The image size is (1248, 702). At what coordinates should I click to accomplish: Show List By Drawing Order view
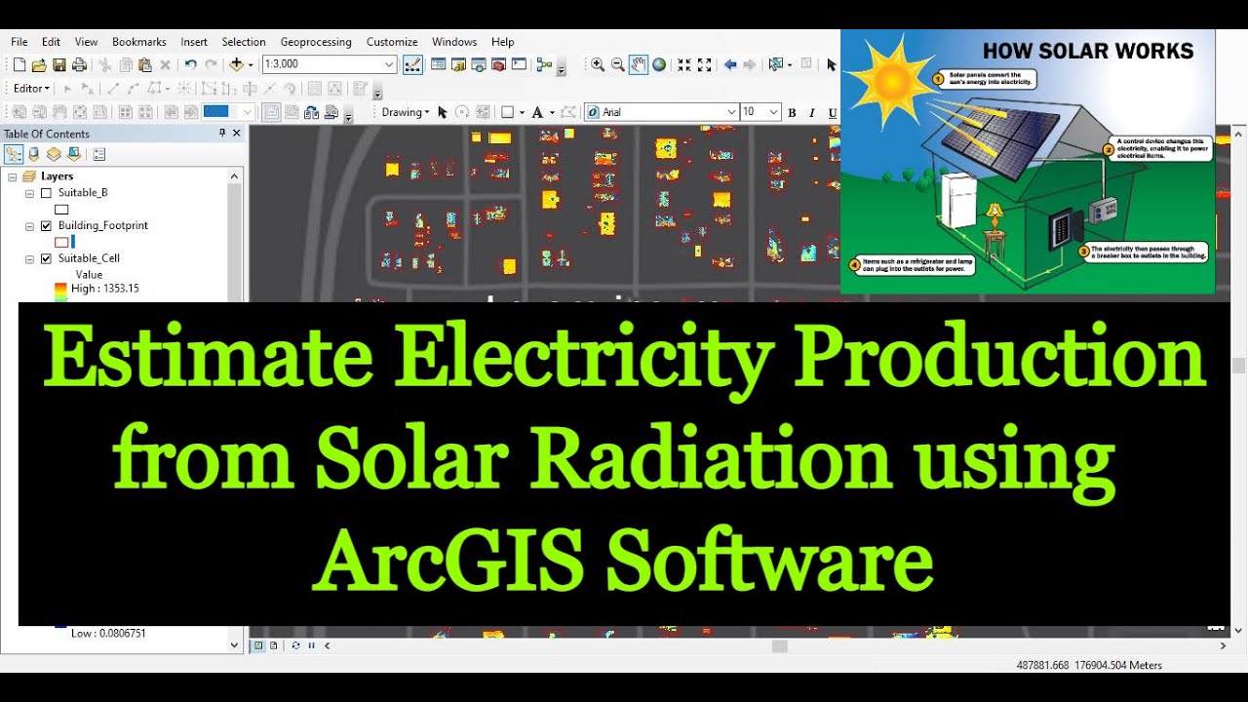point(14,154)
